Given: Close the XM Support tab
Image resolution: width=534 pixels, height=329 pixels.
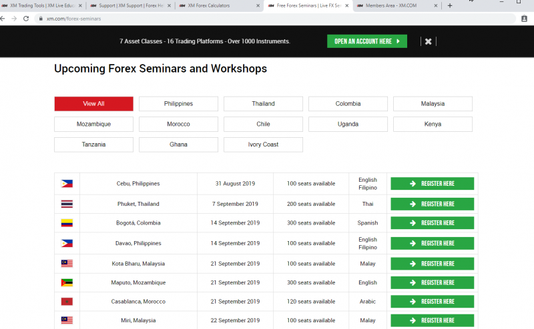Looking at the screenshot, I should (x=169, y=5).
